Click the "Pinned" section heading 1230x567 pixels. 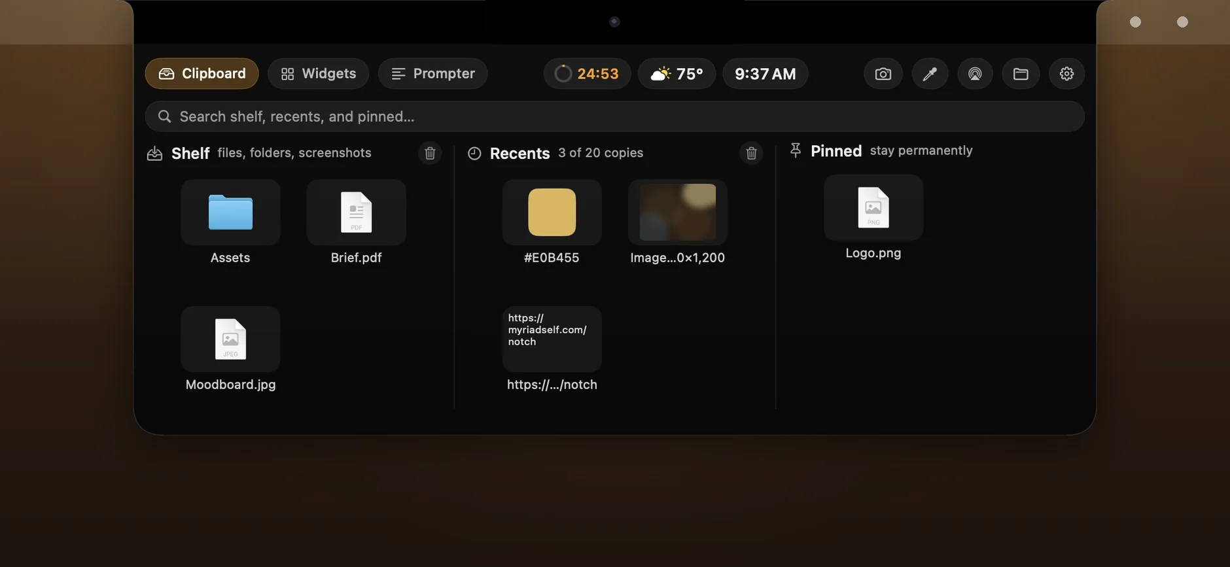coord(836,151)
